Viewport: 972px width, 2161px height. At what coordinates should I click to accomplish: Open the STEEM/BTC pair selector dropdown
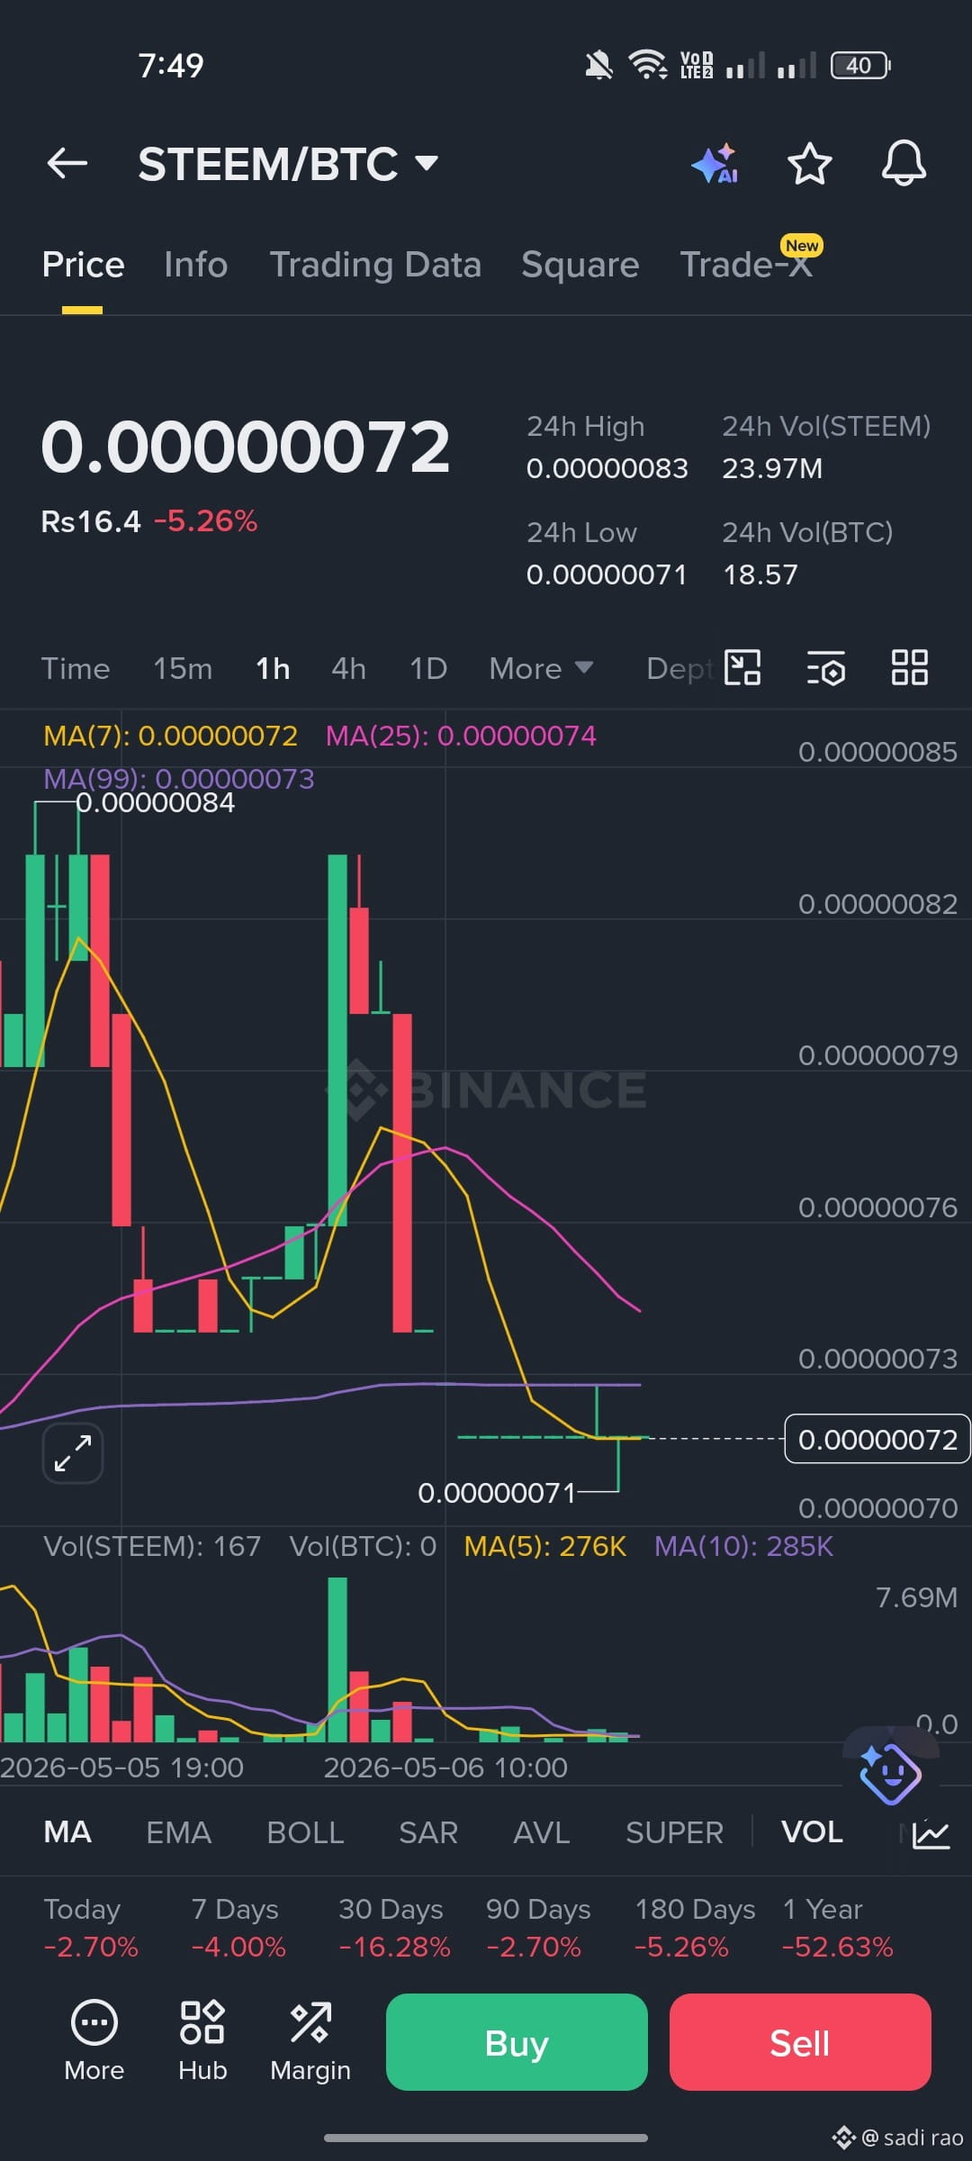pos(288,164)
